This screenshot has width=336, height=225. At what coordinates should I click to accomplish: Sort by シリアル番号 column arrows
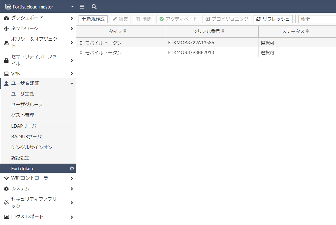(223, 31)
